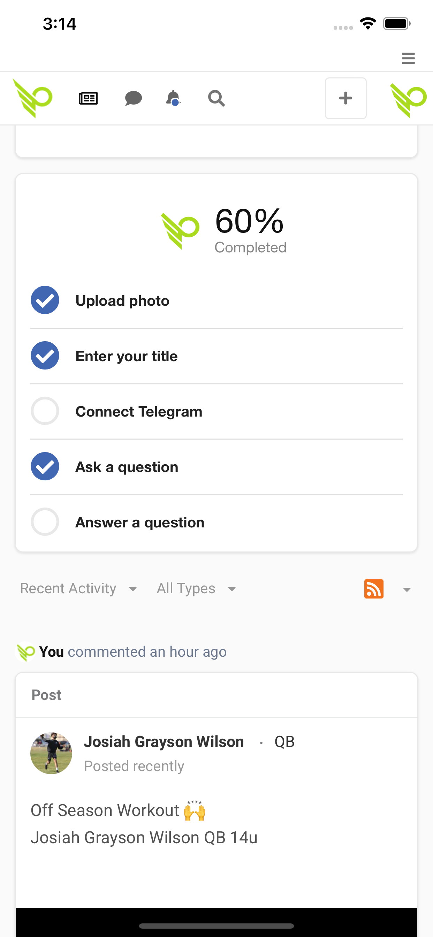Tap the green logo at top left

33,98
